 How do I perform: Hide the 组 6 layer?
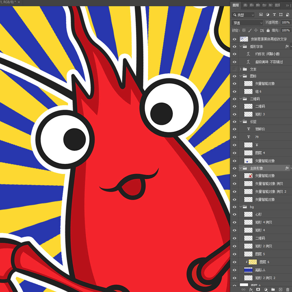point(235,91)
